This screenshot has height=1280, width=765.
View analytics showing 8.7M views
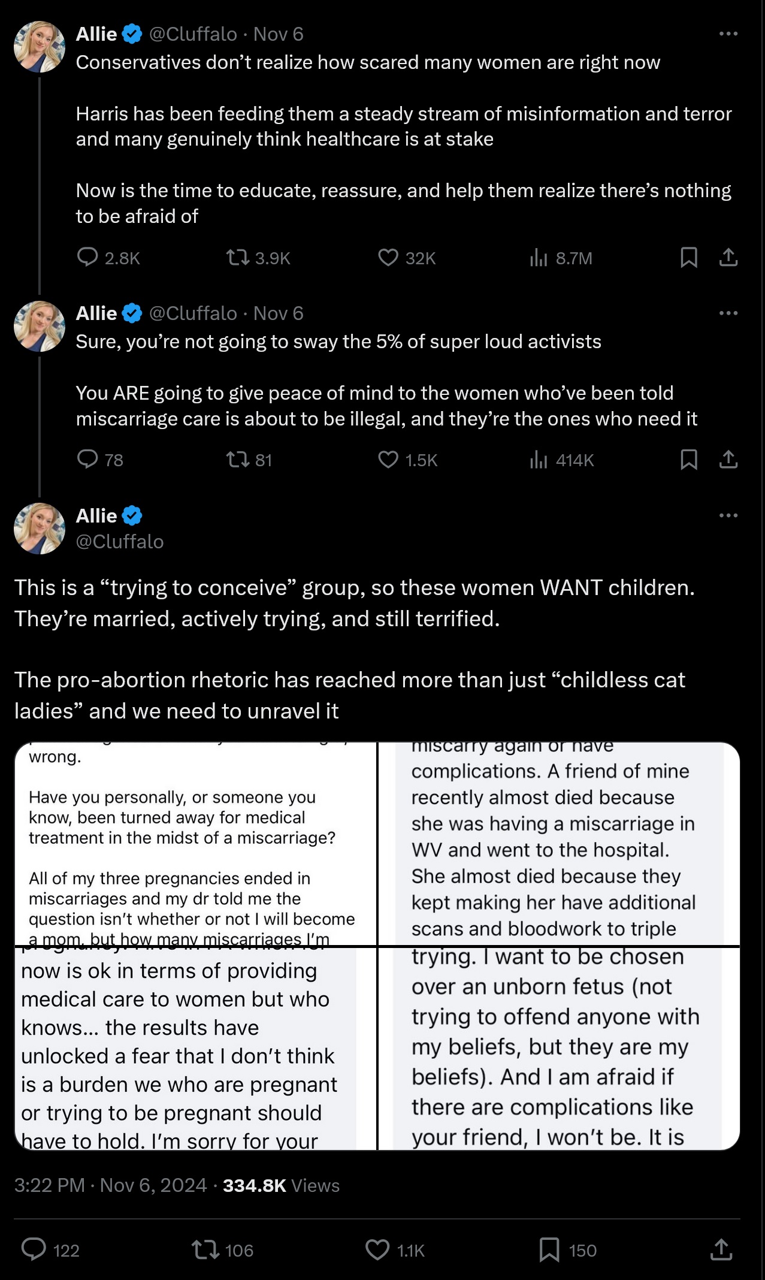pyautogui.click(x=539, y=258)
